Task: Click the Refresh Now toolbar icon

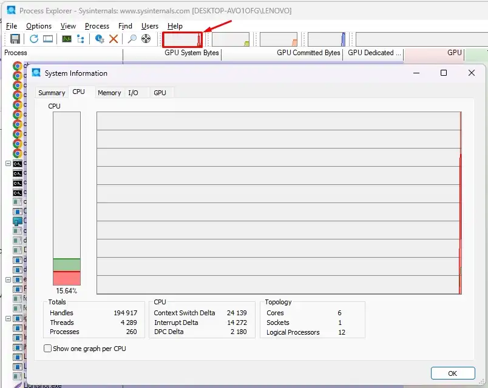Action: tap(34, 39)
